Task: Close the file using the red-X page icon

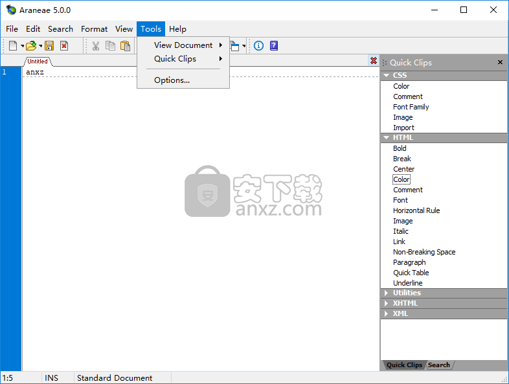Action: (x=64, y=46)
